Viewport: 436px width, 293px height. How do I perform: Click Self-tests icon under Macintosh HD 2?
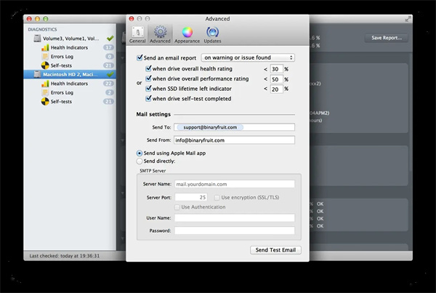click(x=45, y=102)
